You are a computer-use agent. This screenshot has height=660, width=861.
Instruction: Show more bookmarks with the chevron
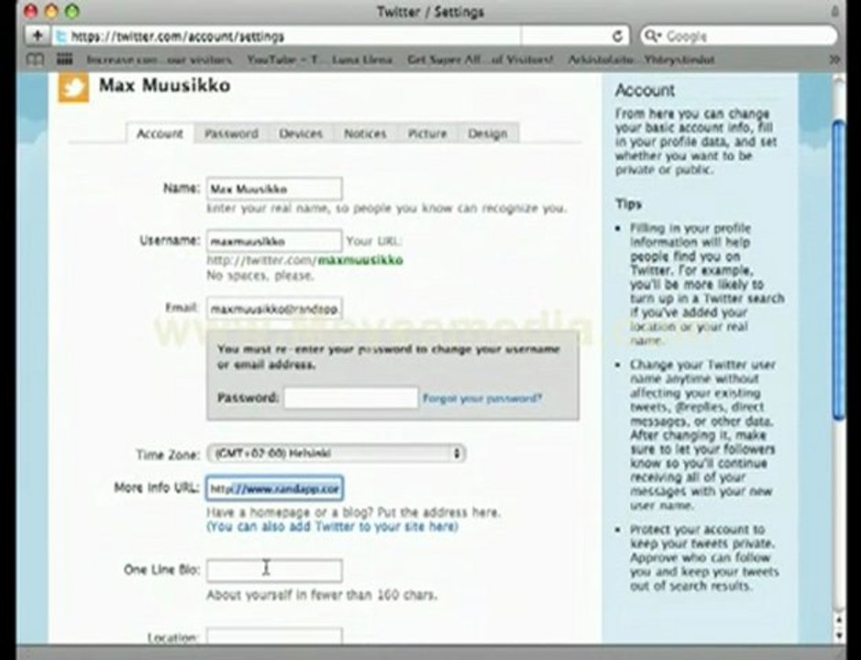(x=834, y=60)
